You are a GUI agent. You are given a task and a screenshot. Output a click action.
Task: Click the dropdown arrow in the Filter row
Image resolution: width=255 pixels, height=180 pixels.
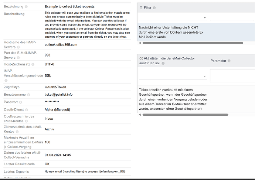tap(205, 18)
